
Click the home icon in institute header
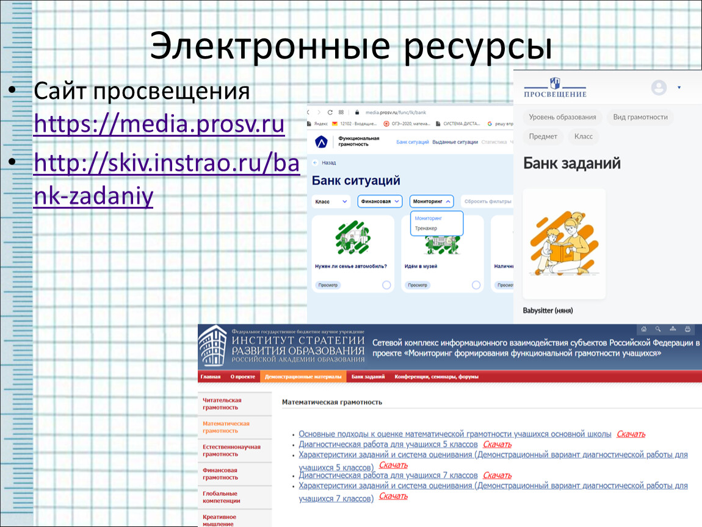coord(643,329)
